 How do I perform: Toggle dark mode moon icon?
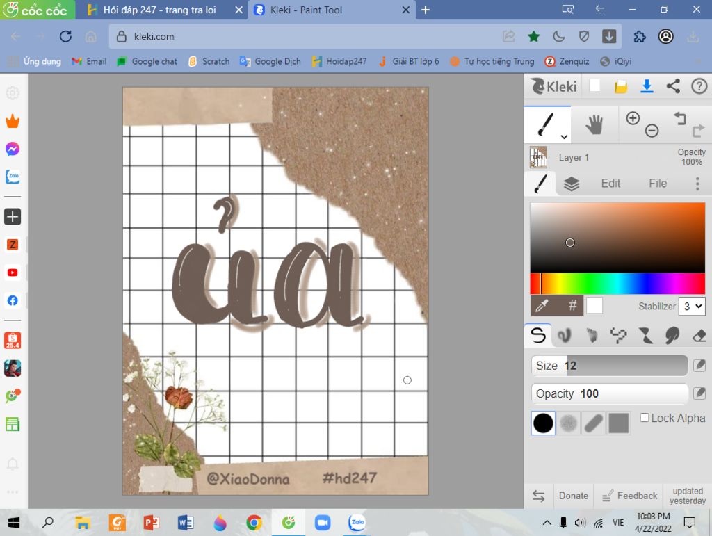click(x=558, y=36)
